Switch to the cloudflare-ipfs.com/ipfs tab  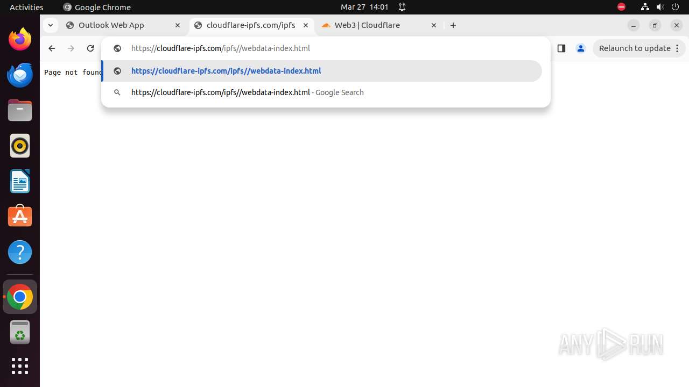pos(251,25)
